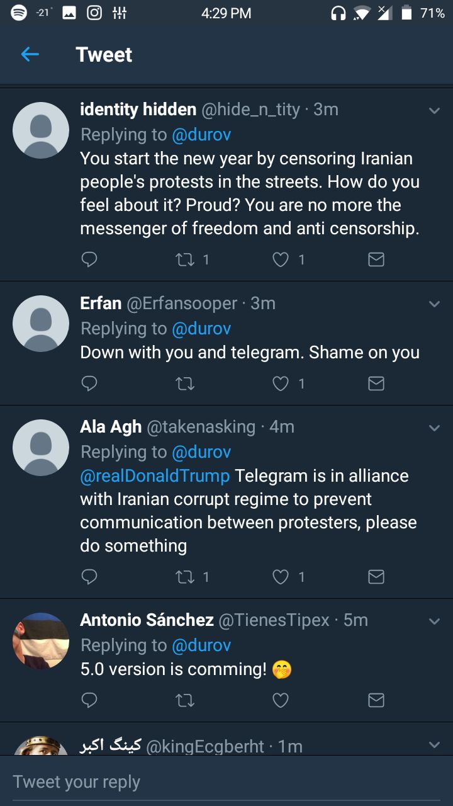Open options chevron on identity hidden tweet
453x806 pixels.
coord(434,111)
